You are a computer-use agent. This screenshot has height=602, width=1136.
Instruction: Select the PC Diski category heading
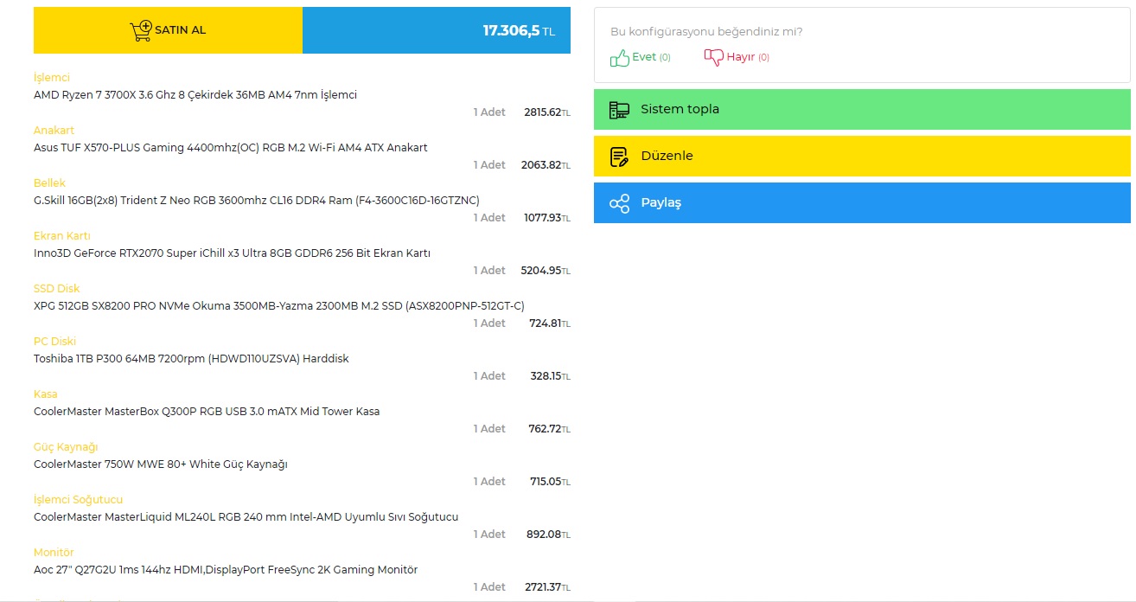coord(55,341)
